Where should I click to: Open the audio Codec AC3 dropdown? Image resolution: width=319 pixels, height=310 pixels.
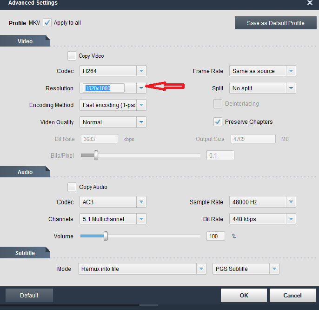pos(141,202)
